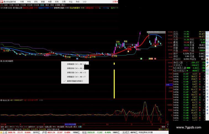Open the 行业 menu
This screenshot has width=209, height=134.
(71, 2)
